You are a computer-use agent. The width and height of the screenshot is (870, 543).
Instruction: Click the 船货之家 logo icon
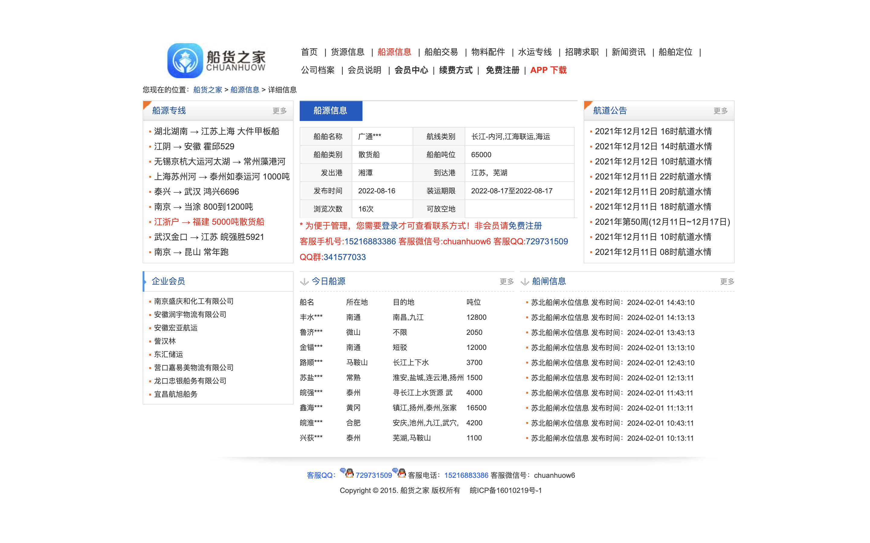(185, 61)
